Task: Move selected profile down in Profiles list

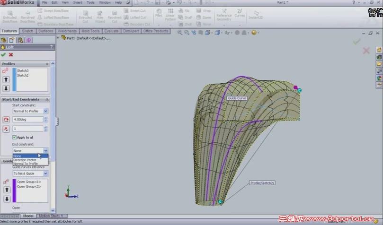Action: (6, 88)
